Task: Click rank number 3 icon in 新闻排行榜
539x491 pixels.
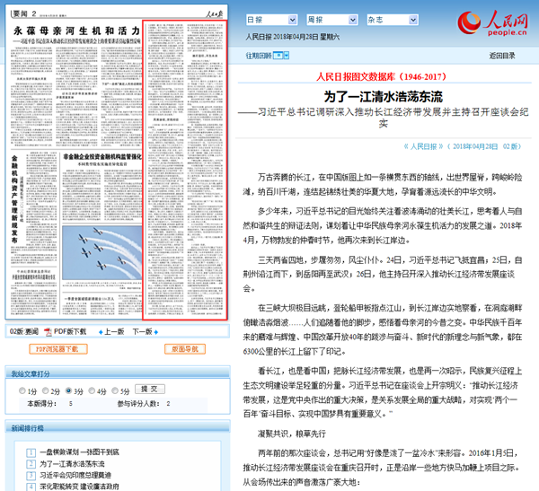Action: point(31,475)
